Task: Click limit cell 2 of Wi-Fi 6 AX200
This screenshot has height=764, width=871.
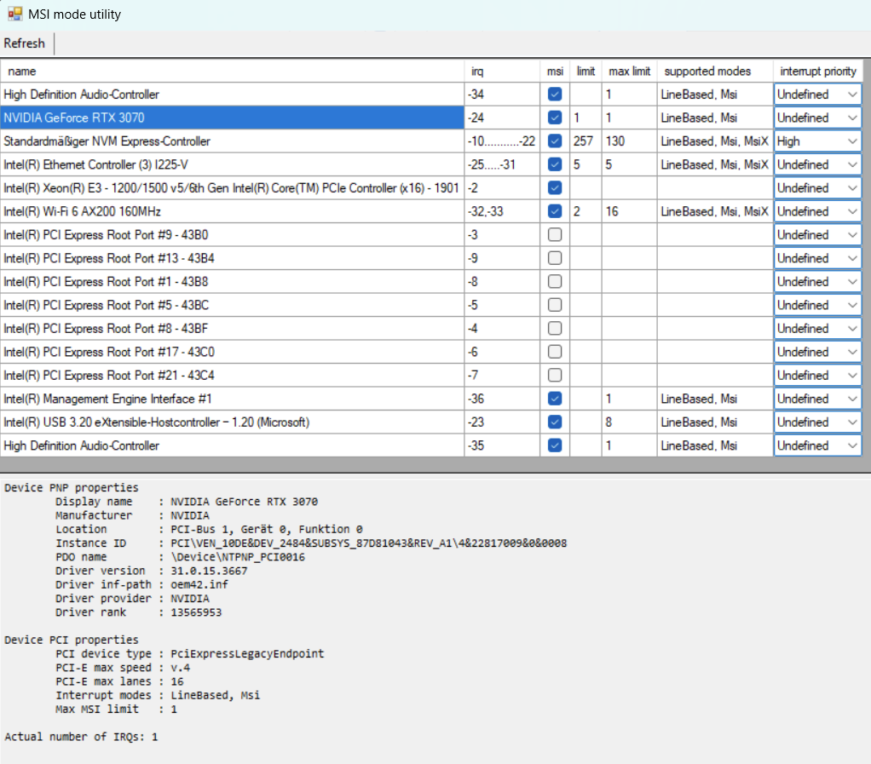Action: tap(585, 211)
